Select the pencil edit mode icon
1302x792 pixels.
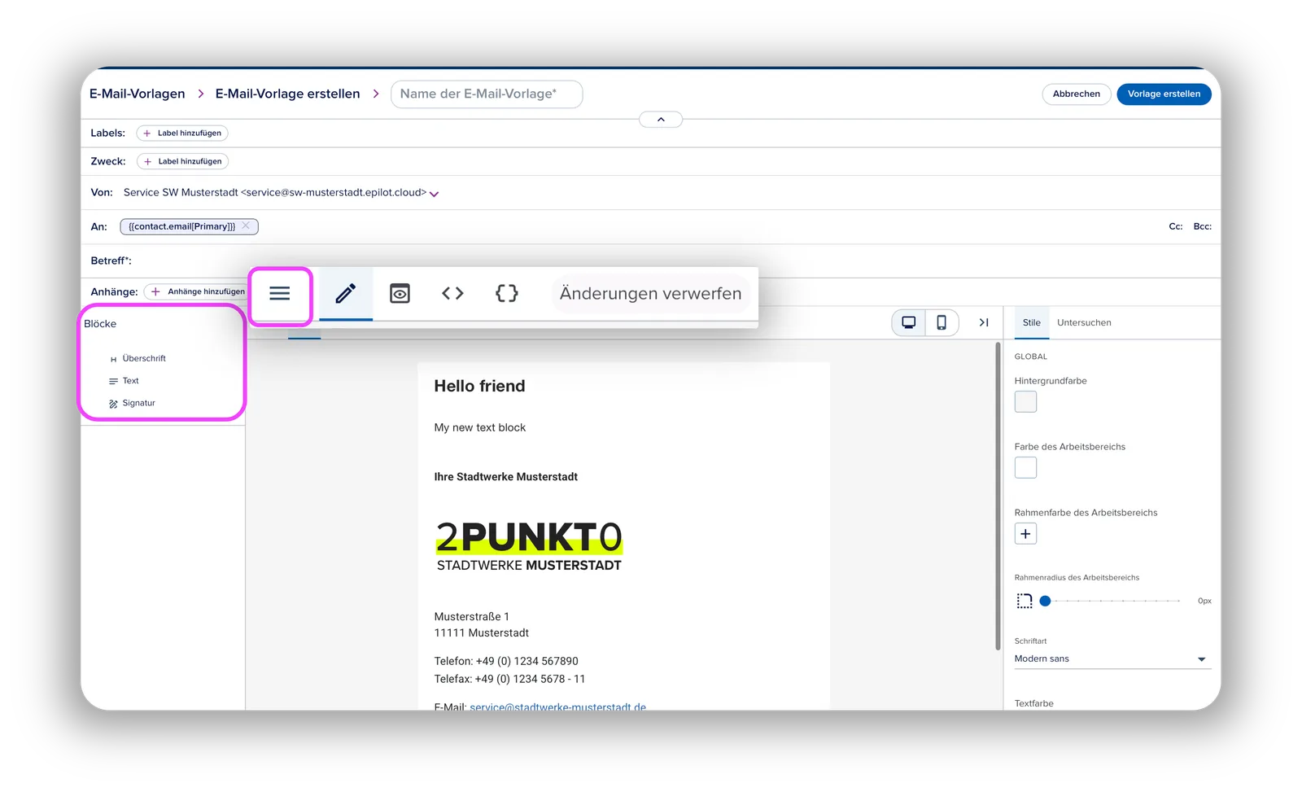click(x=346, y=293)
